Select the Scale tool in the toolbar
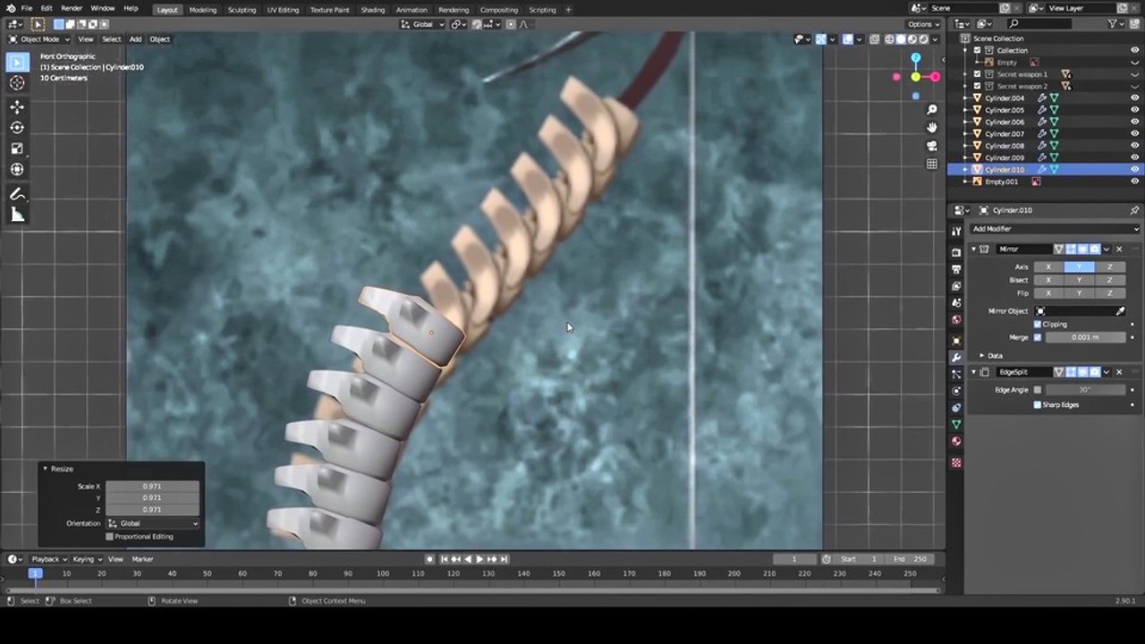This screenshot has height=644, width=1145. 17,148
